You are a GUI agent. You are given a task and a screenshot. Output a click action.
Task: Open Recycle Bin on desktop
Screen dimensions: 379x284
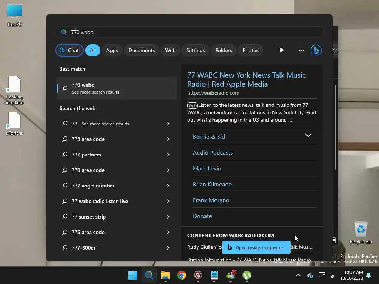pyautogui.click(x=360, y=233)
